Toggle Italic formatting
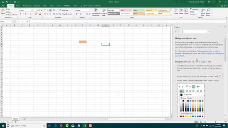This screenshot has width=228, height=128. 23,14
